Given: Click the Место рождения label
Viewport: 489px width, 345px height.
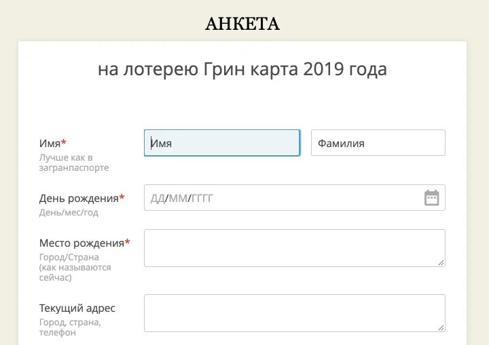Looking at the screenshot, I should [81, 243].
